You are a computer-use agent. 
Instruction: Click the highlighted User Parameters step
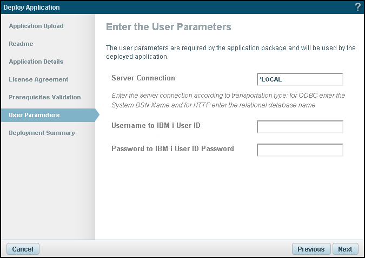(x=49, y=115)
